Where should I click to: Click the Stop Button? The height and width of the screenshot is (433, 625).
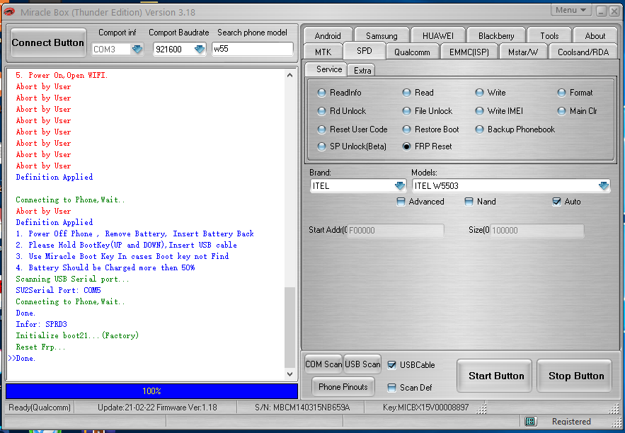(574, 376)
